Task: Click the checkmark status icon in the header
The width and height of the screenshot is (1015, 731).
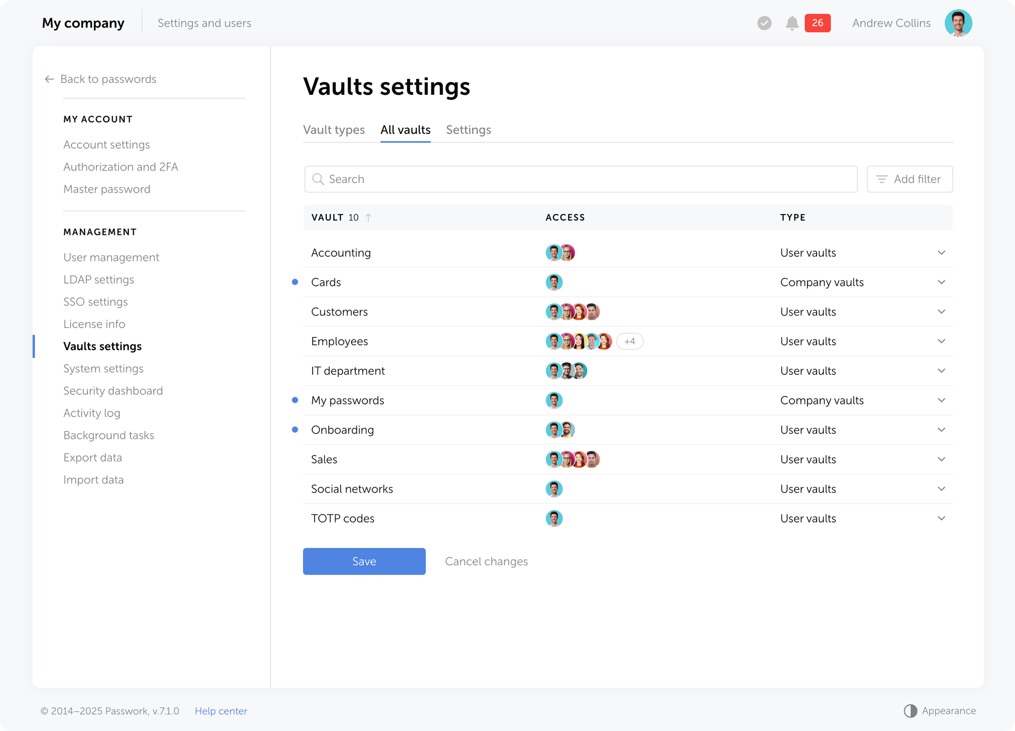Action: click(x=764, y=23)
